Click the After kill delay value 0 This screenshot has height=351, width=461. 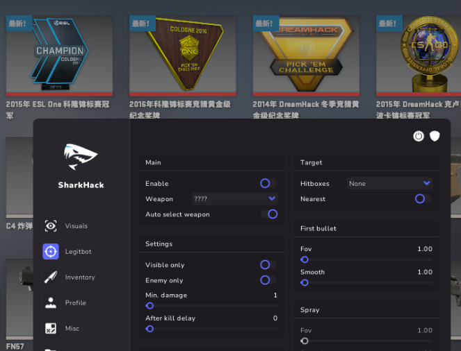pos(275,318)
